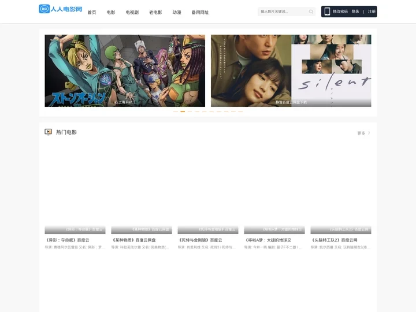This screenshot has height=312, width=416.
Task: Open the 《头脑特工队2》百度云网 title
Action: point(334,240)
